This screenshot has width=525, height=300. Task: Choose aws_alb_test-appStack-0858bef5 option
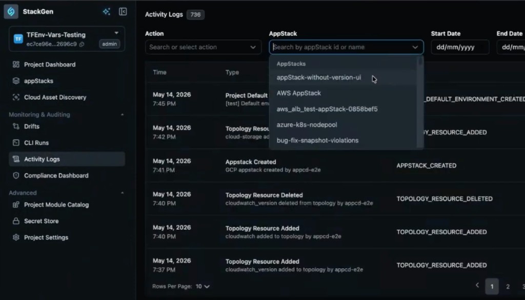click(343, 109)
